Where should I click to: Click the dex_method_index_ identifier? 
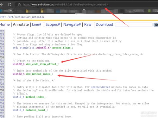[39, 74]
